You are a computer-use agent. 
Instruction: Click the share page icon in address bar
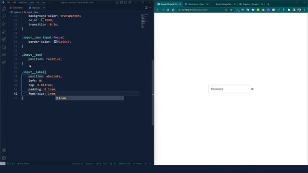tap(226, 10)
